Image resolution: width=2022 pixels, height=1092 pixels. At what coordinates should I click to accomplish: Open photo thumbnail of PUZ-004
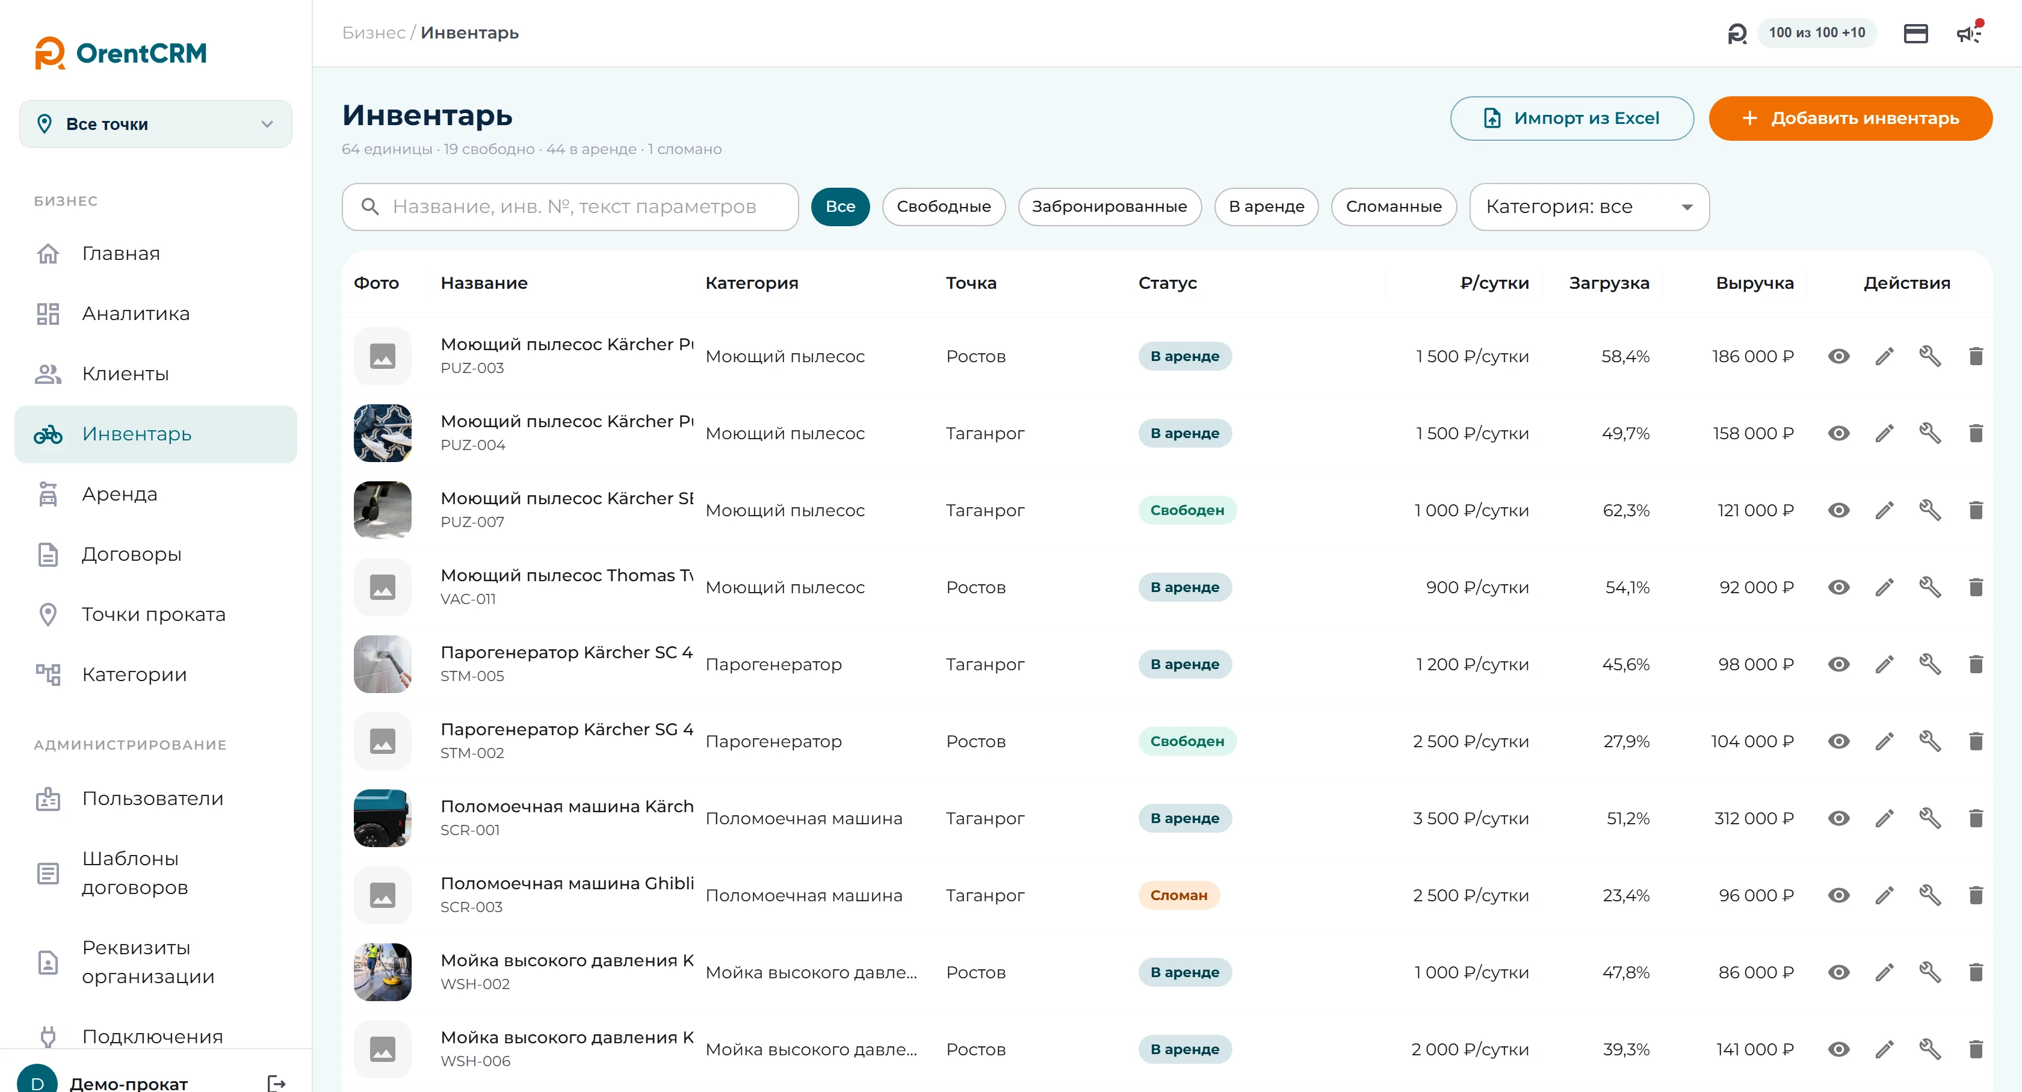[382, 433]
